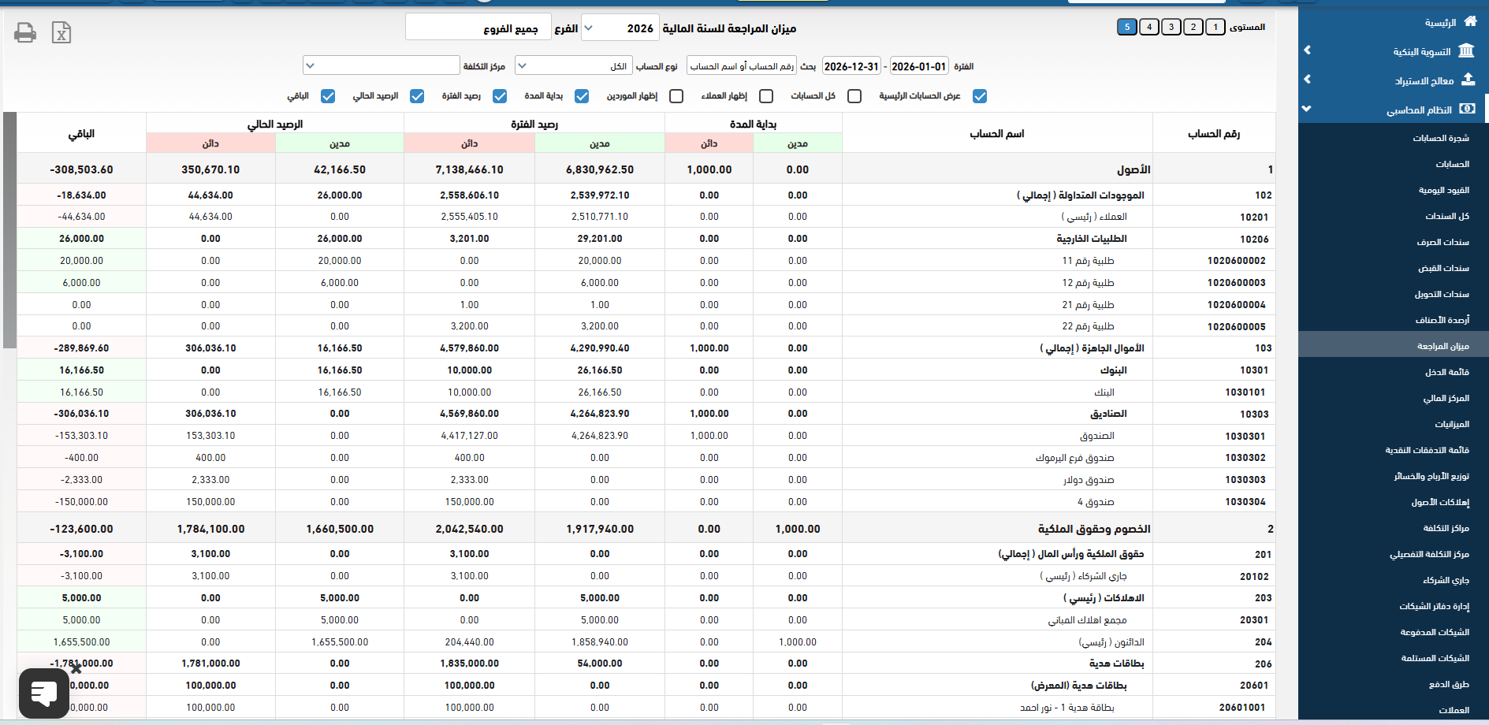1489x725 pixels.
Task: Open the cost center dropdown
Action: coord(381,65)
